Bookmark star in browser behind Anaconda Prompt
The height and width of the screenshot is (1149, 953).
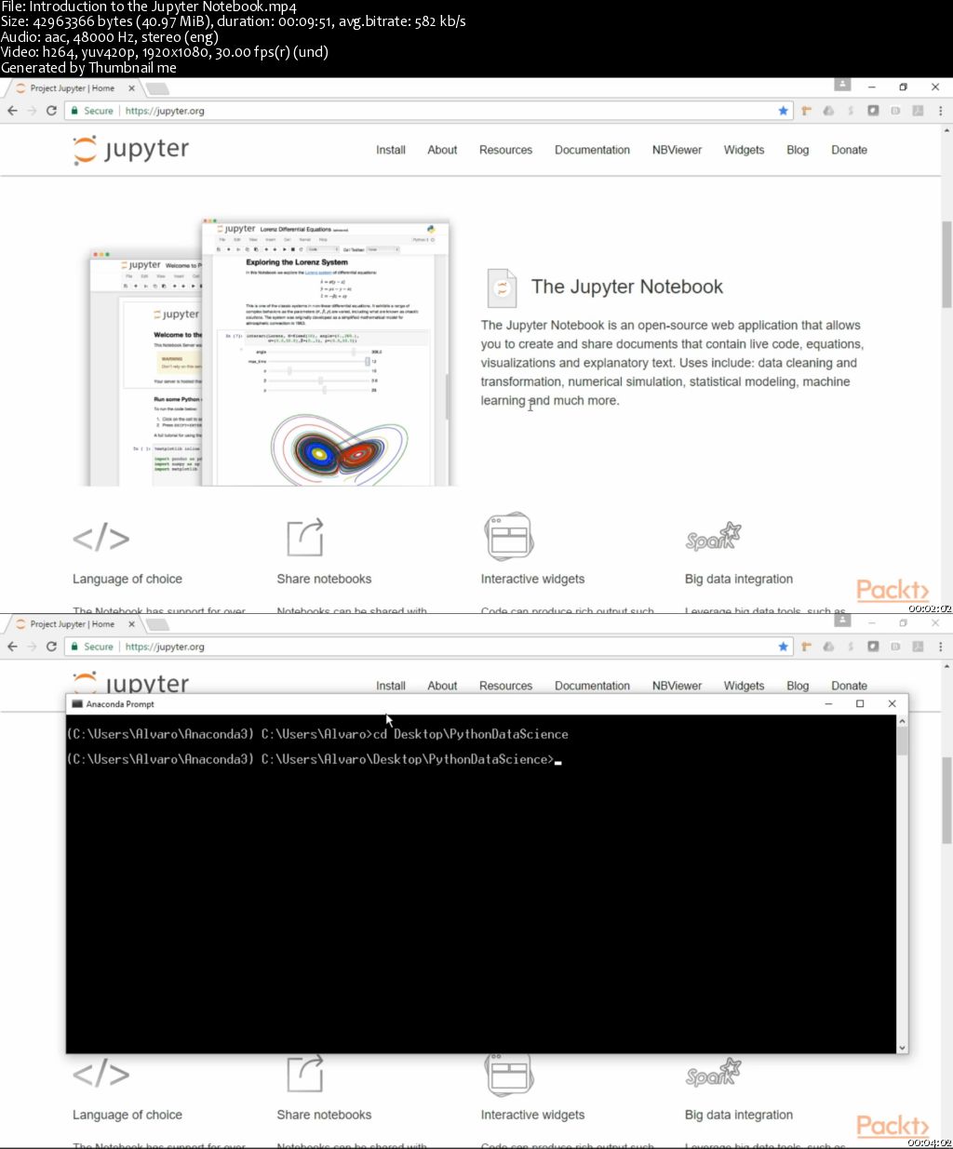tap(783, 647)
